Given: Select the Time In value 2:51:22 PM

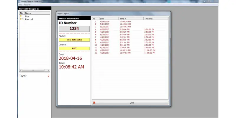Looking at the screenshot, I should click(x=124, y=45).
